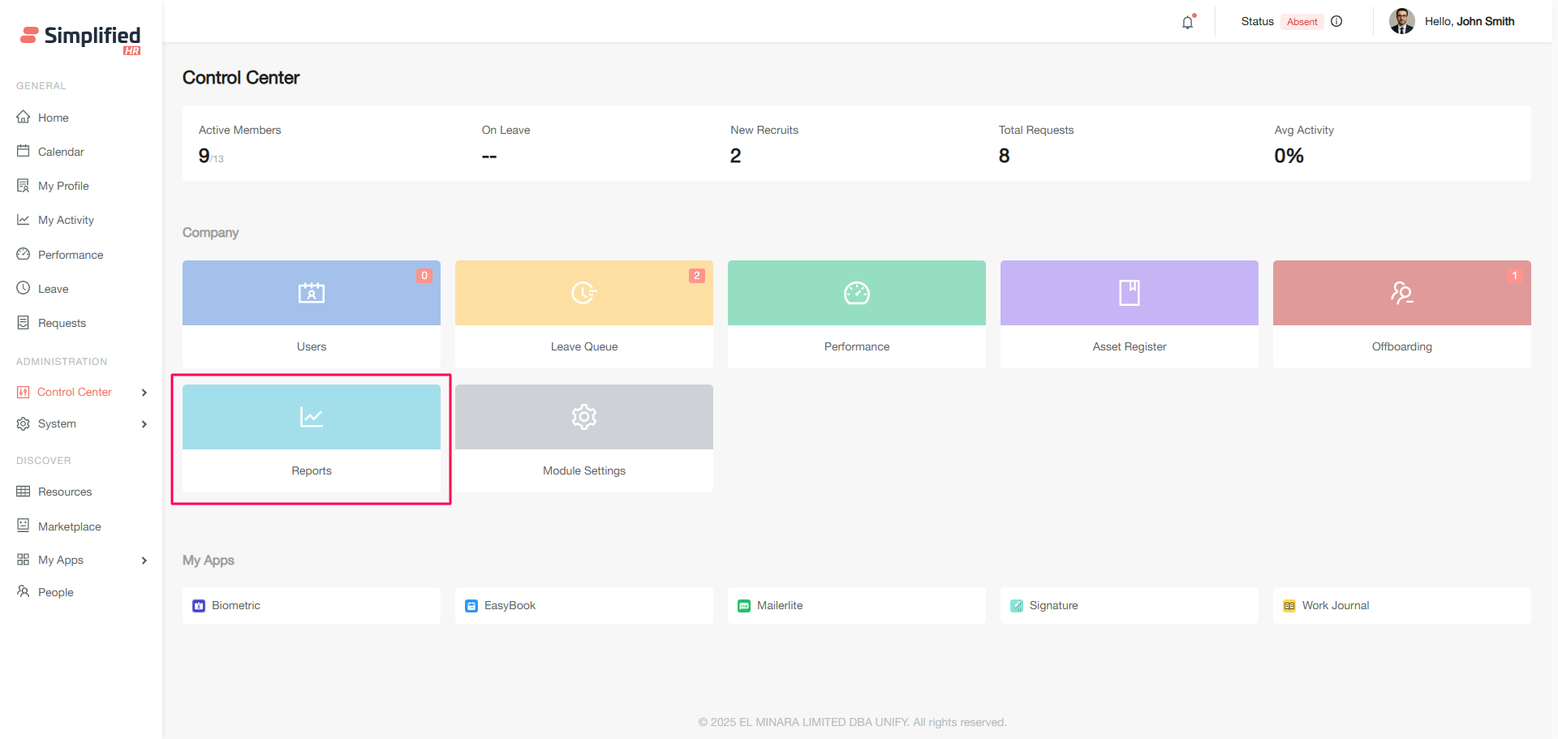Select Requests from the sidebar menu
The width and height of the screenshot is (1558, 739).
[62, 323]
